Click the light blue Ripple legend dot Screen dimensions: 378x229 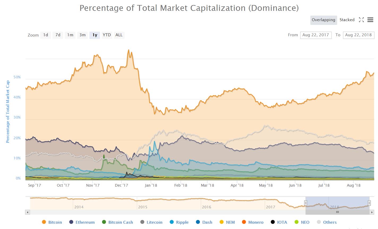(172, 222)
